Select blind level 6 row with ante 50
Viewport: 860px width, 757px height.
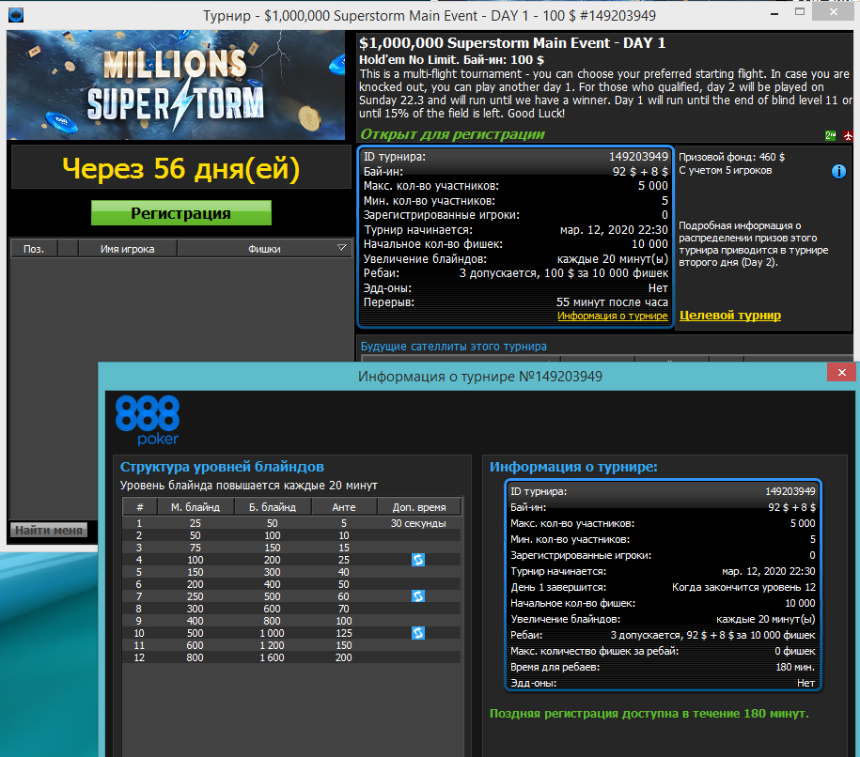point(291,584)
